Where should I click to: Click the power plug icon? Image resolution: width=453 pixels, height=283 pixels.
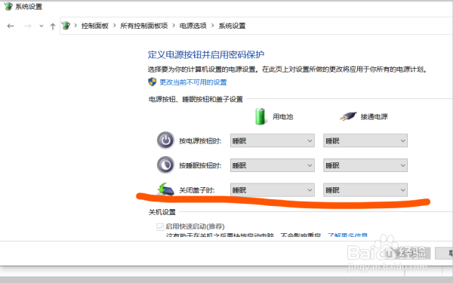tap(348, 116)
